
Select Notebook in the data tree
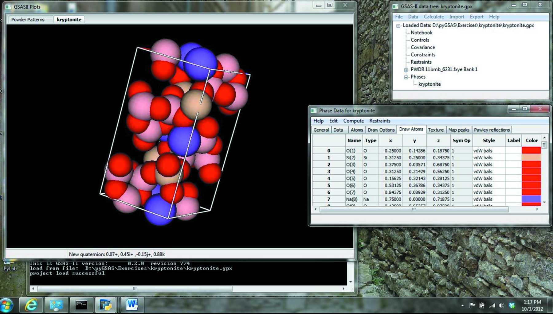tap(422, 33)
